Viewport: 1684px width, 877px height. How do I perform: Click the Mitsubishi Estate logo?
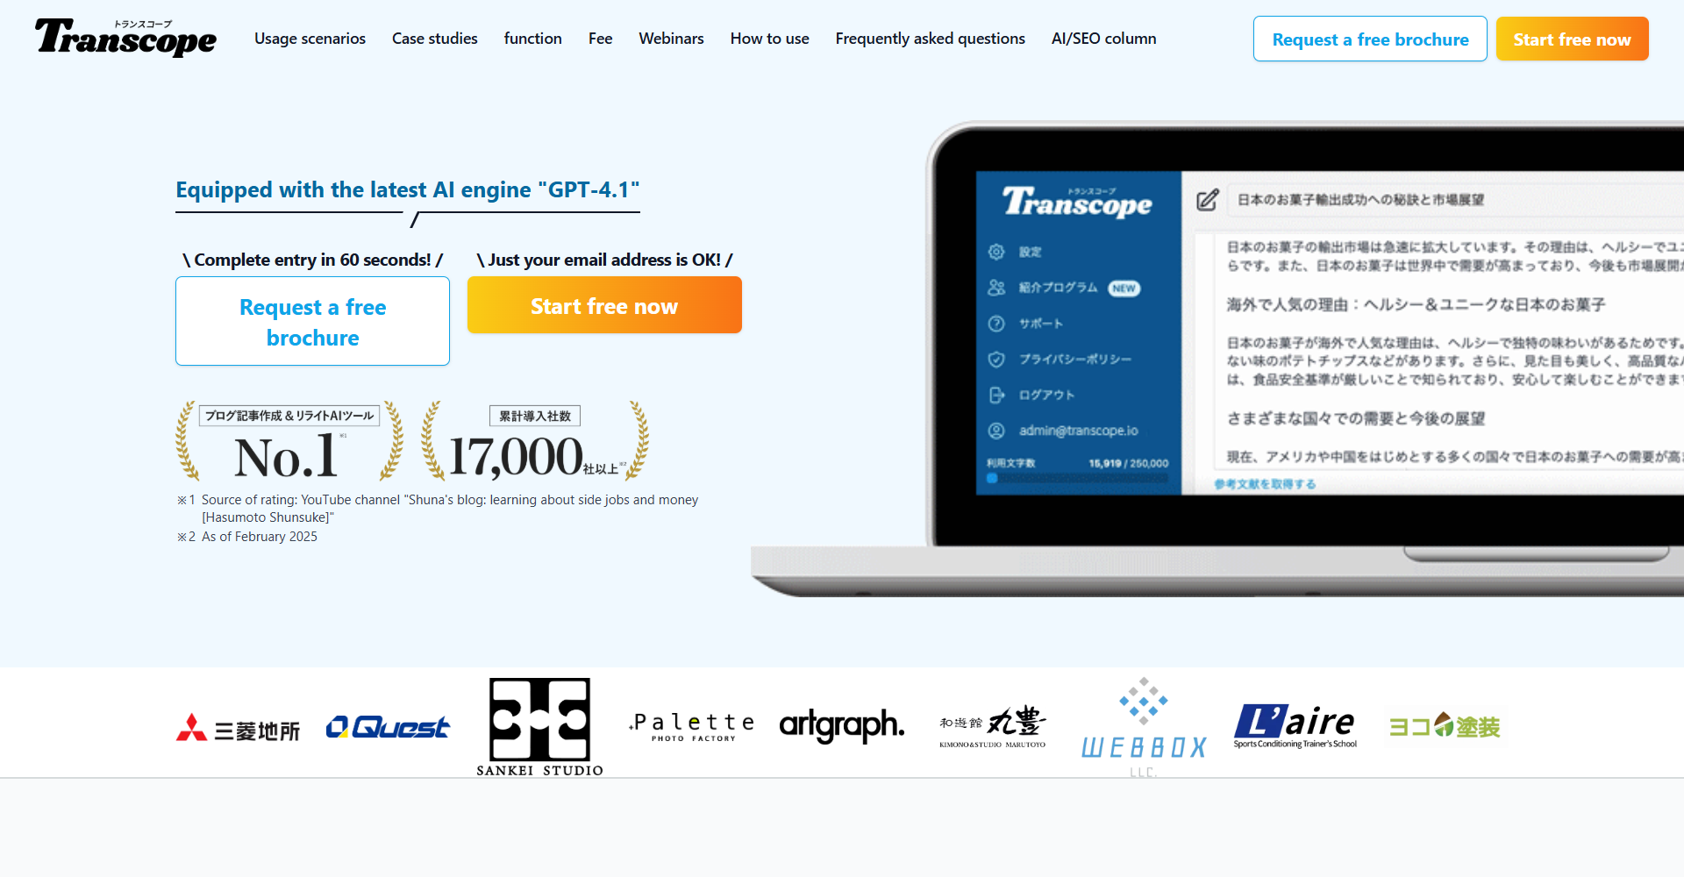[x=238, y=729]
